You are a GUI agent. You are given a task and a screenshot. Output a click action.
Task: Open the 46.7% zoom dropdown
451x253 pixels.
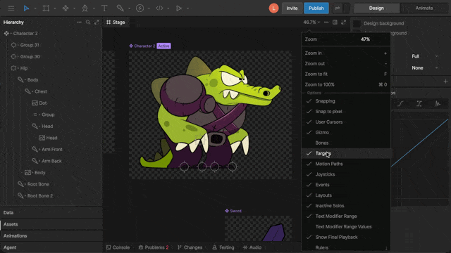311,22
